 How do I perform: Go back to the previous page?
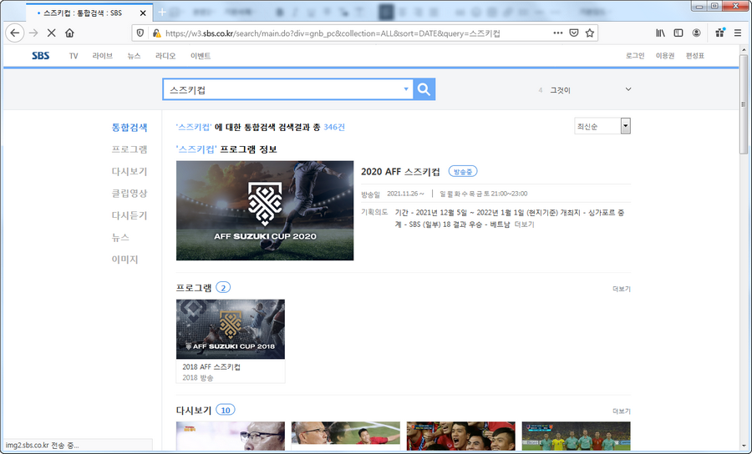tap(15, 33)
